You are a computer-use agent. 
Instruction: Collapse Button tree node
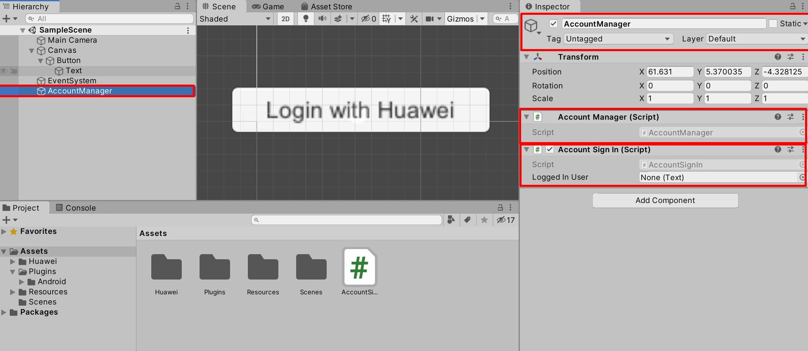click(41, 60)
